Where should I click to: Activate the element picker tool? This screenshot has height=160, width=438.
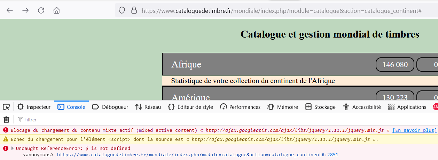point(6,107)
